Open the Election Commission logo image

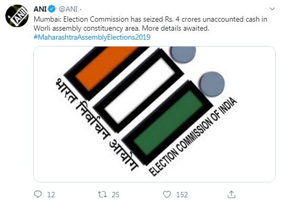coord(155,114)
